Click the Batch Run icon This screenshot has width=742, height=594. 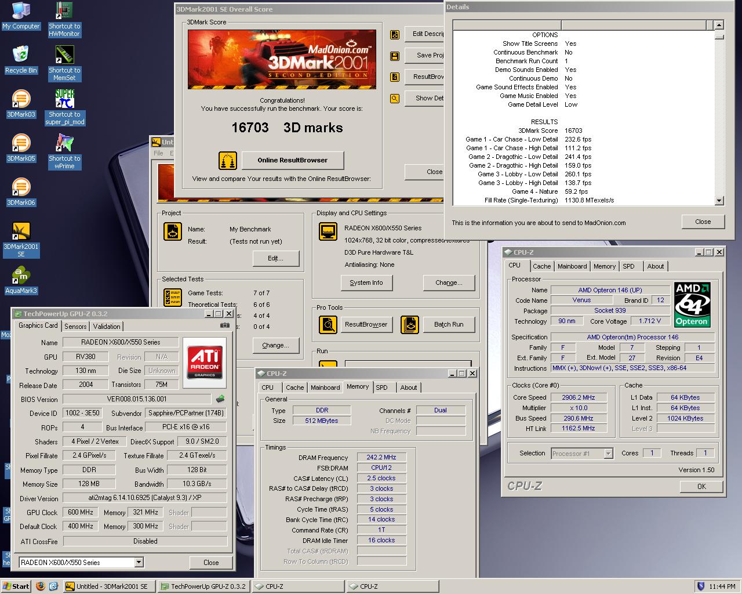(x=410, y=324)
